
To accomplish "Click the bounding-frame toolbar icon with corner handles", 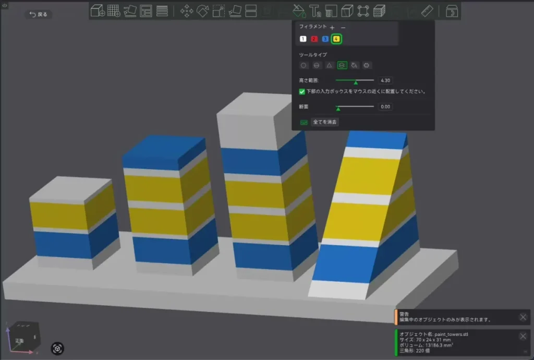I will click(363, 11).
